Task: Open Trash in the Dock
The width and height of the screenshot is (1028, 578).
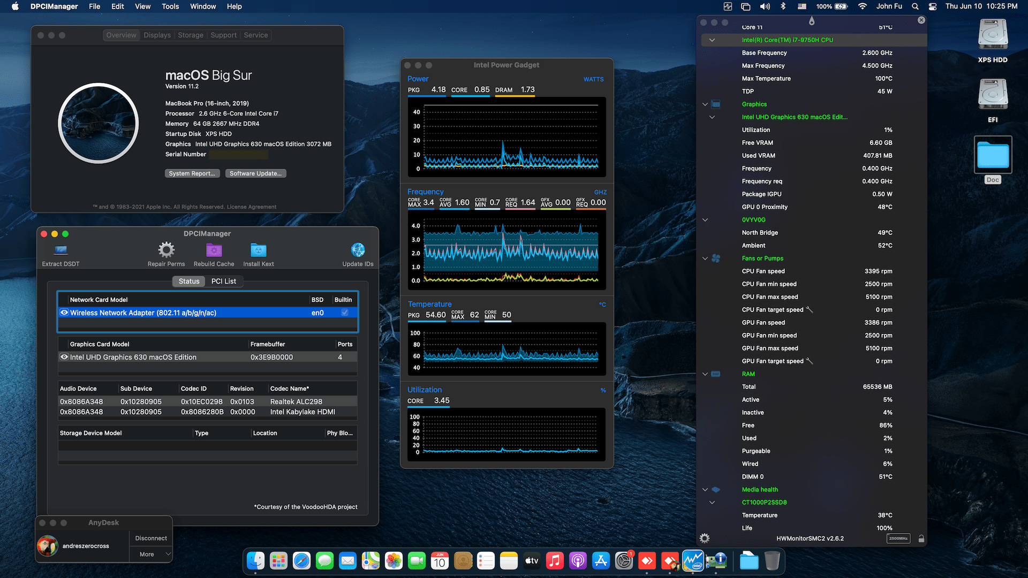Action: tap(772, 561)
